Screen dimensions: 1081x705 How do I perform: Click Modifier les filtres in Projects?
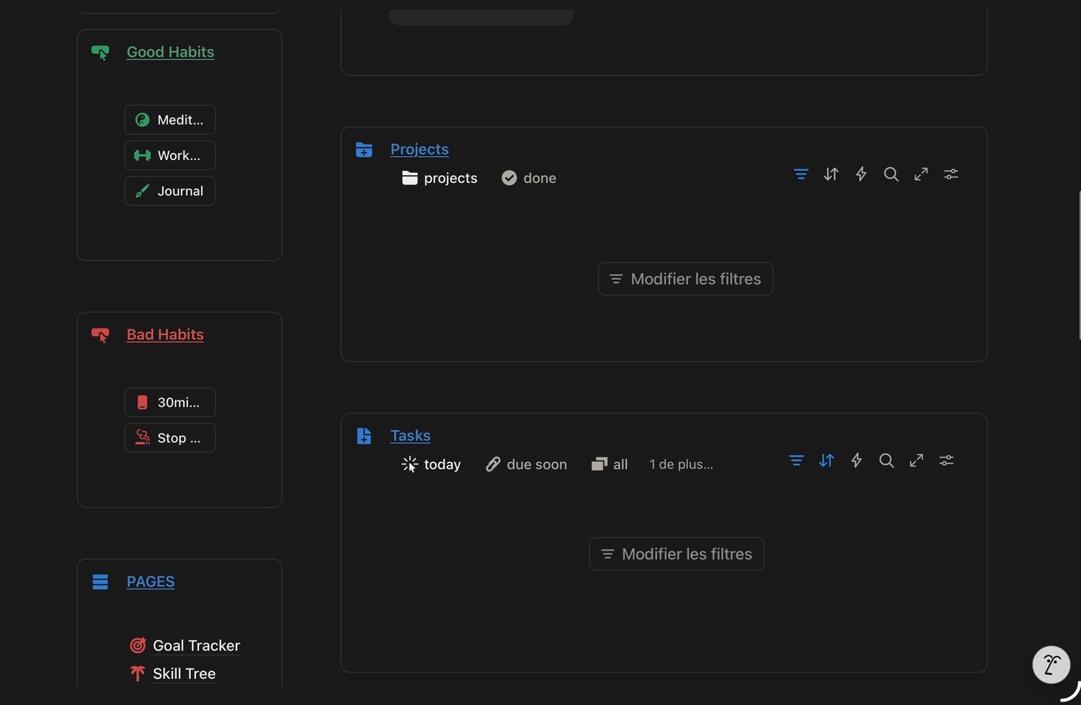coord(685,279)
